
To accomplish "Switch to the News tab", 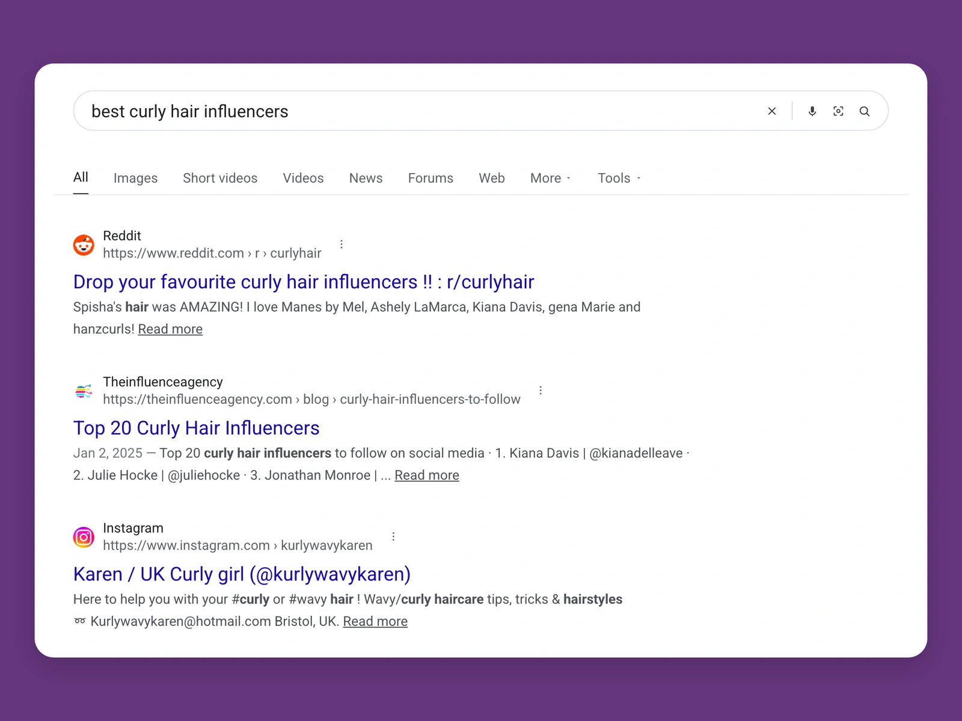I will 366,178.
